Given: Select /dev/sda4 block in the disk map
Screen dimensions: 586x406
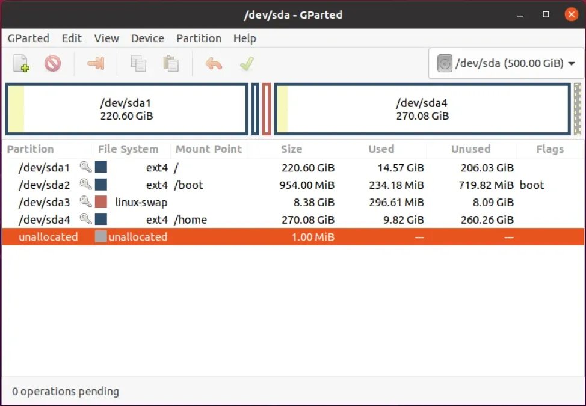Looking at the screenshot, I should coord(423,109).
